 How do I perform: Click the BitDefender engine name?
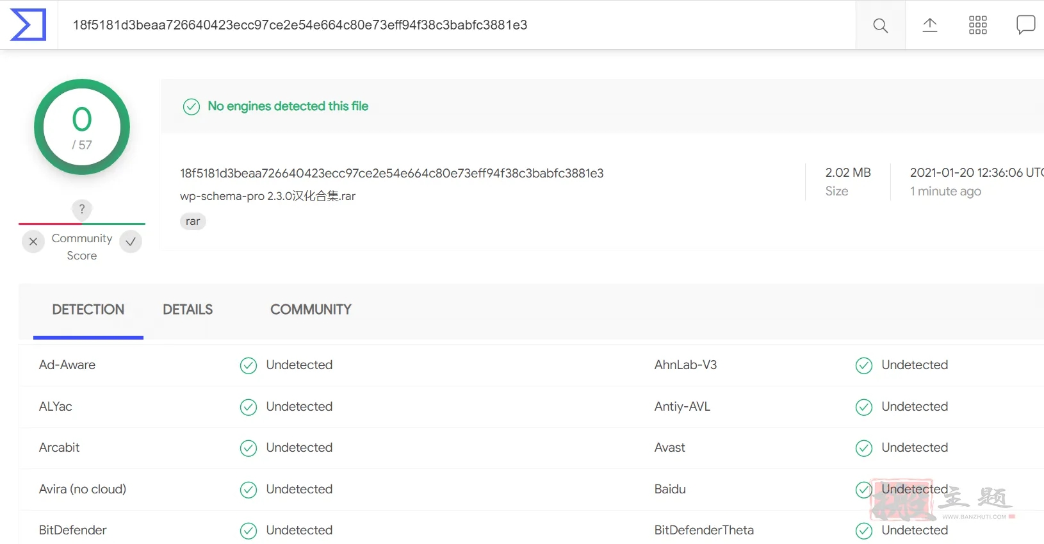73,530
